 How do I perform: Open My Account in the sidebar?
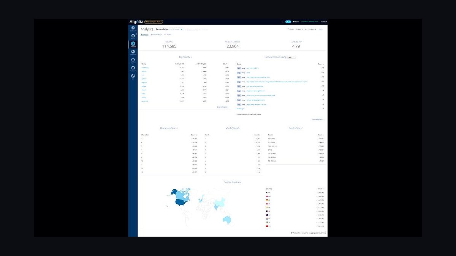133,68
